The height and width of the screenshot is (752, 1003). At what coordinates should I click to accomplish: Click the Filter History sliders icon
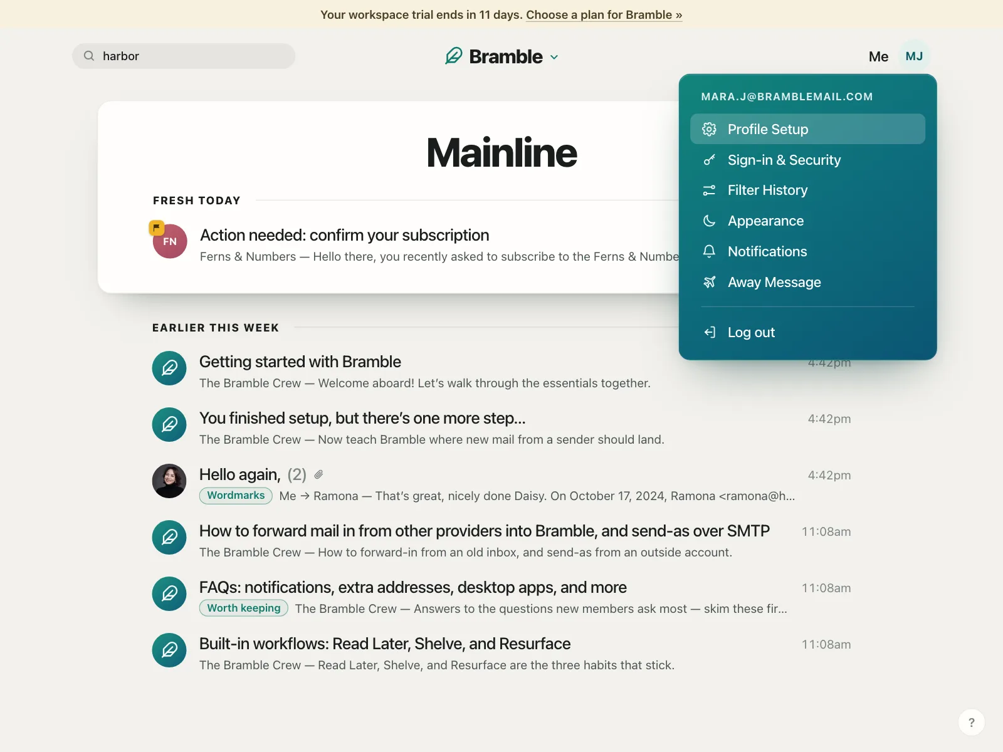[x=709, y=190]
